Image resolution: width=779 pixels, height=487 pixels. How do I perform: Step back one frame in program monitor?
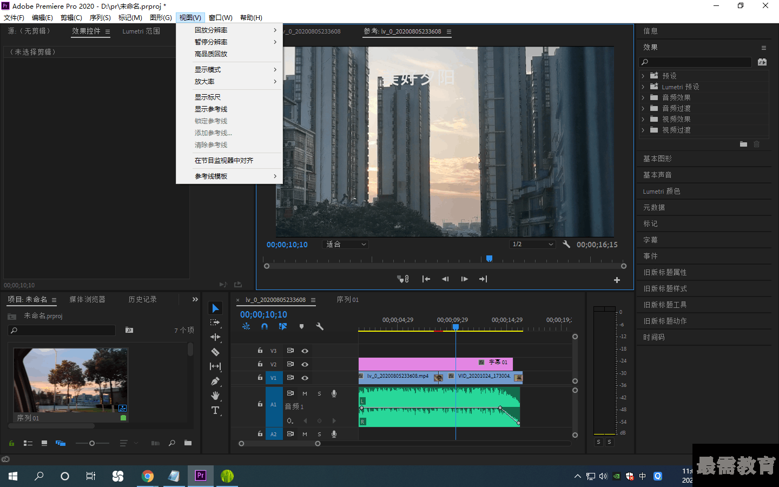click(445, 279)
